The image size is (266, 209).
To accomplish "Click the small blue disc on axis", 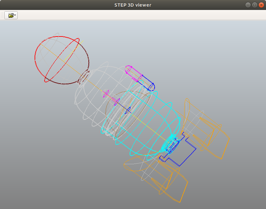I will [x=128, y=110].
